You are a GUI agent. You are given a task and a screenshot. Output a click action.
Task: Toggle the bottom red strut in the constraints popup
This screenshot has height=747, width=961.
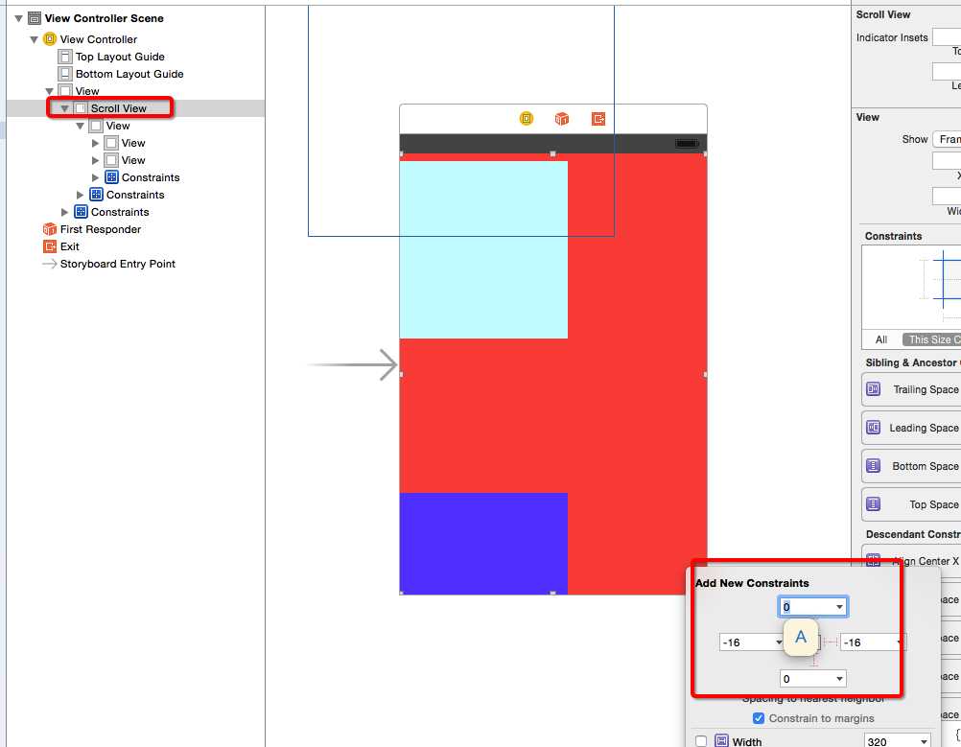812,662
